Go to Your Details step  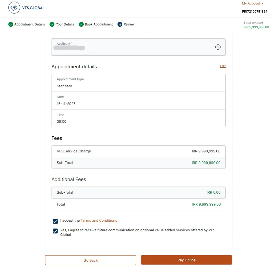(x=65, y=24)
